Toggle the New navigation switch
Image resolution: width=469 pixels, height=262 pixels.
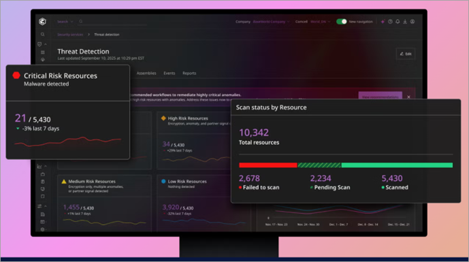[x=341, y=22]
